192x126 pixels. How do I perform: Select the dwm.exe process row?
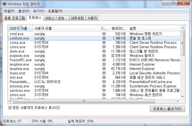click(x=94, y=51)
